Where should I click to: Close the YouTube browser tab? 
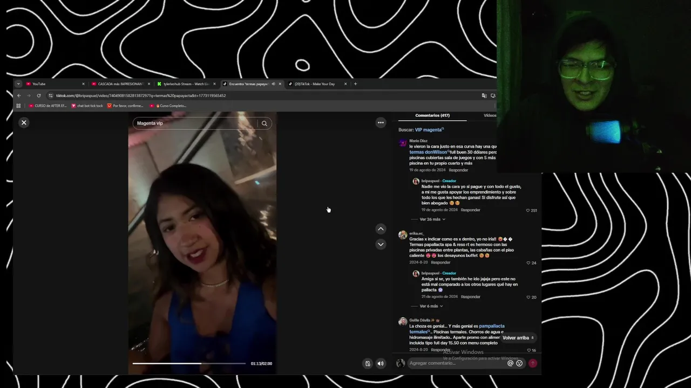tap(83, 84)
